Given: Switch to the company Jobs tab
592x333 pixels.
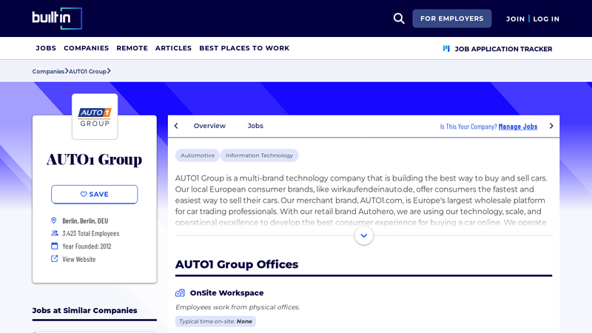Looking at the screenshot, I should pos(255,126).
